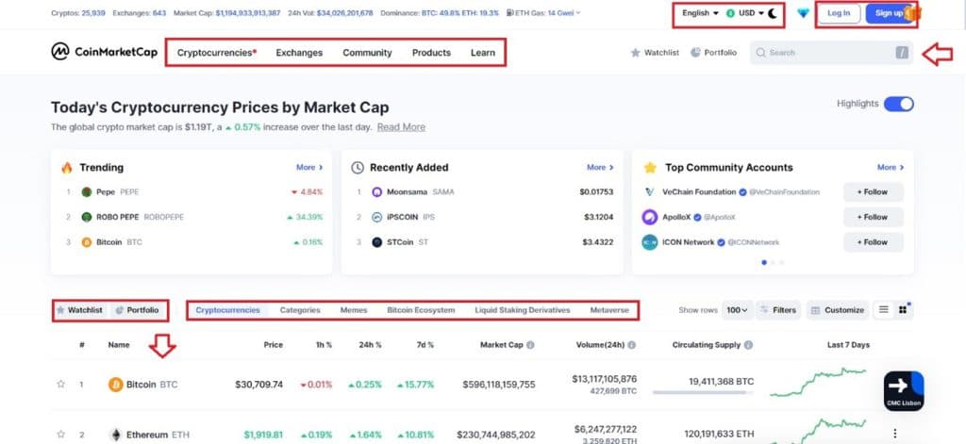
Task: Click Portfolio button above the table
Action: [x=137, y=310]
